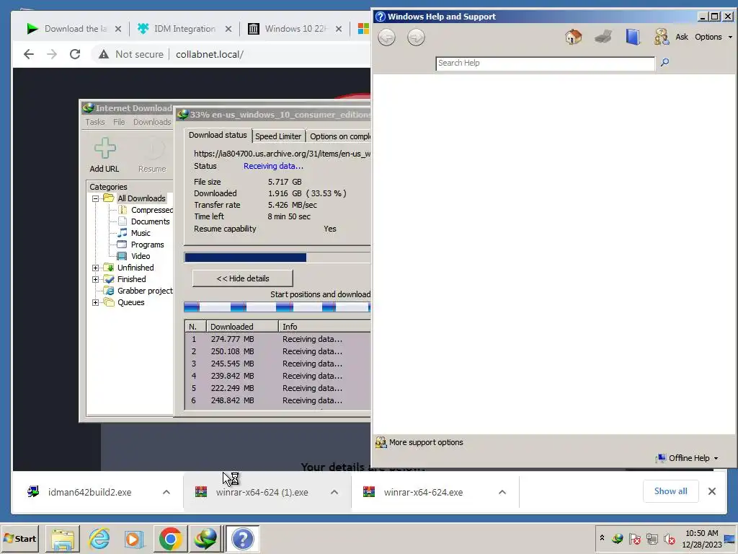
Task: Open the IDM Tasks menu
Action: [95, 122]
